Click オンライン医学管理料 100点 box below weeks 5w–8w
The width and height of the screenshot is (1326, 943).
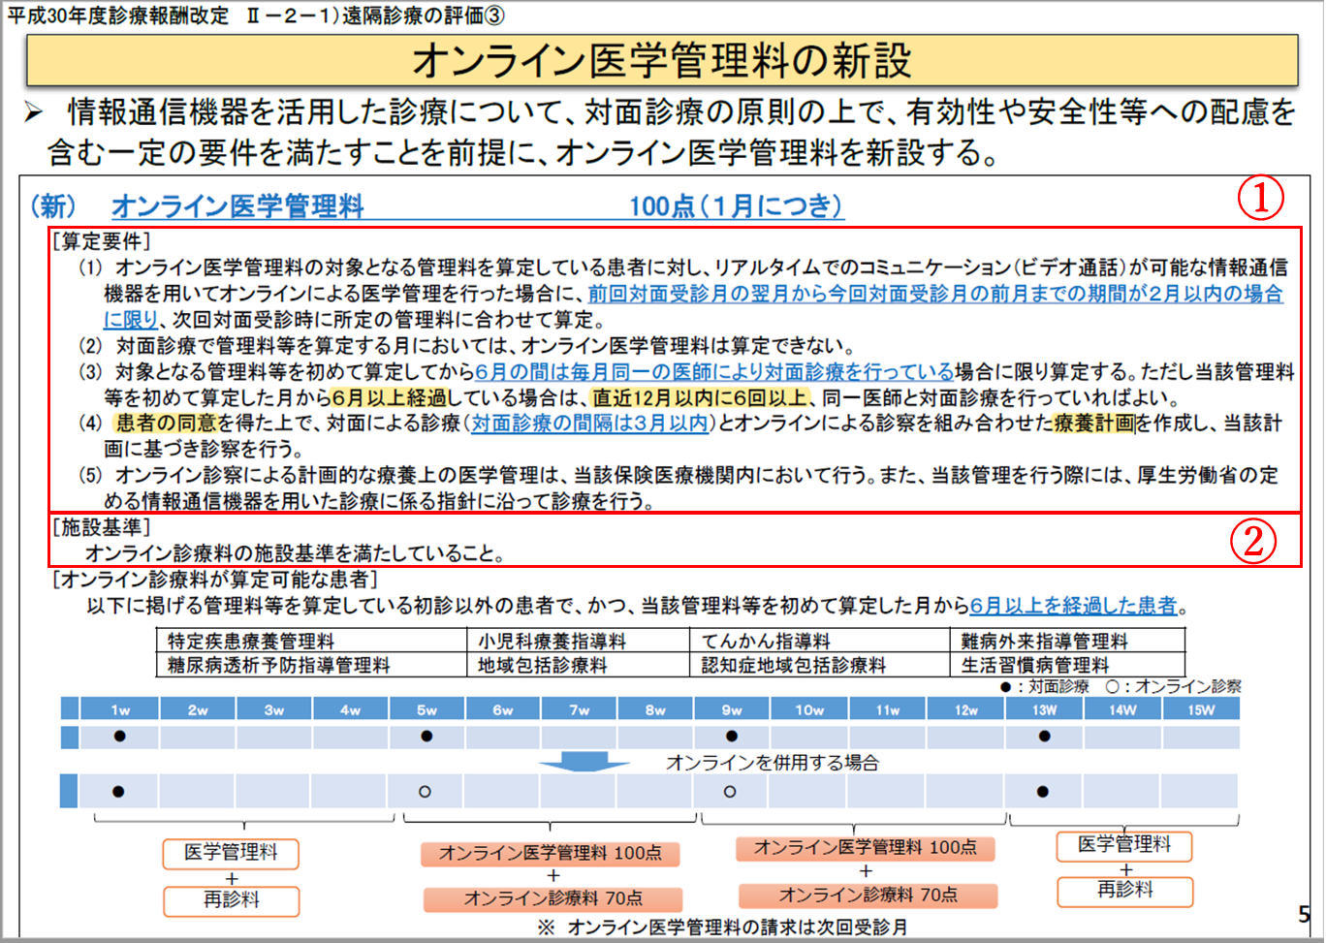tap(551, 854)
